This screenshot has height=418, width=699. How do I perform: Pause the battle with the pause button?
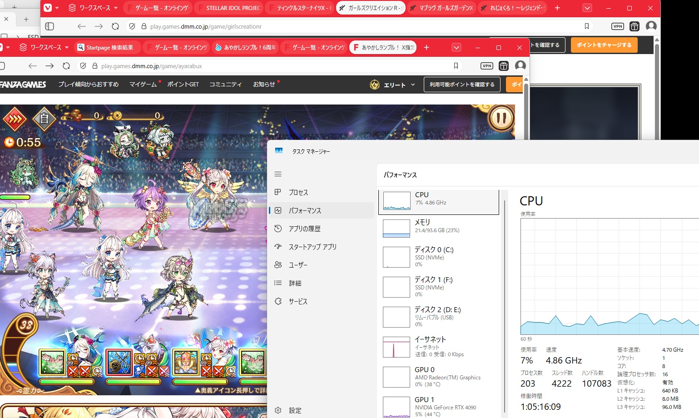click(501, 118)
